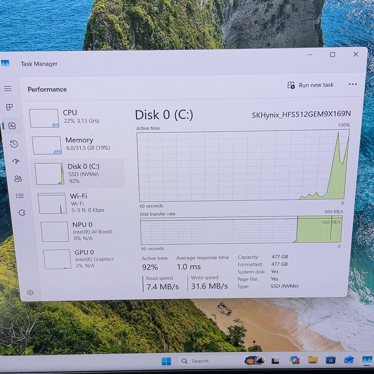Image resolution: width=374 pixels, height=374 pixels.
Task: Go to the Processes page icon
Action: (10, 107)
